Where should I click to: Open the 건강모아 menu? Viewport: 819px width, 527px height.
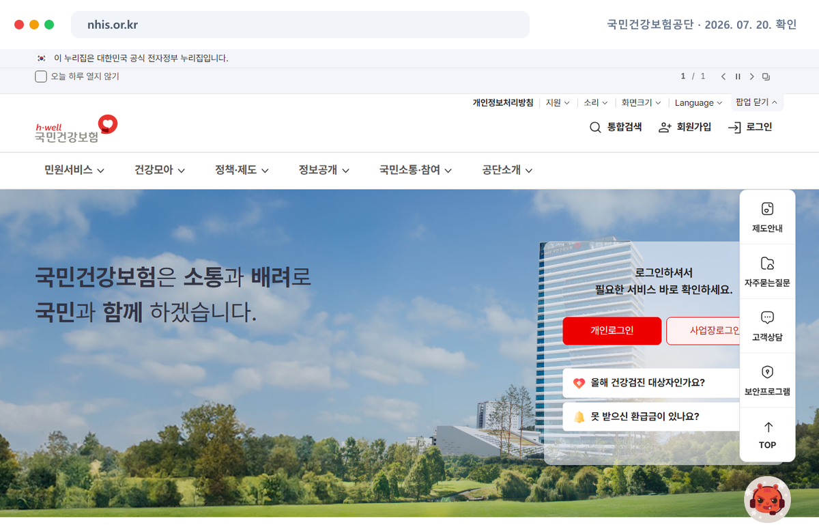(160, 171)
